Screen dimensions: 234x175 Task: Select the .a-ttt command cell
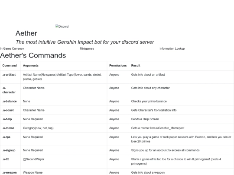pyautogui.click(x=10, y=162)
